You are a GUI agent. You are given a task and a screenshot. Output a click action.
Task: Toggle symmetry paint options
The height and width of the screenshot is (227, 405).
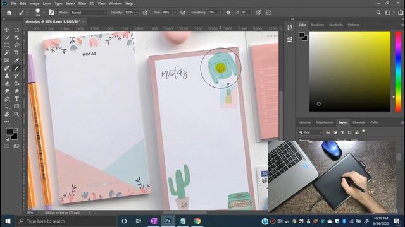[268, 13]
